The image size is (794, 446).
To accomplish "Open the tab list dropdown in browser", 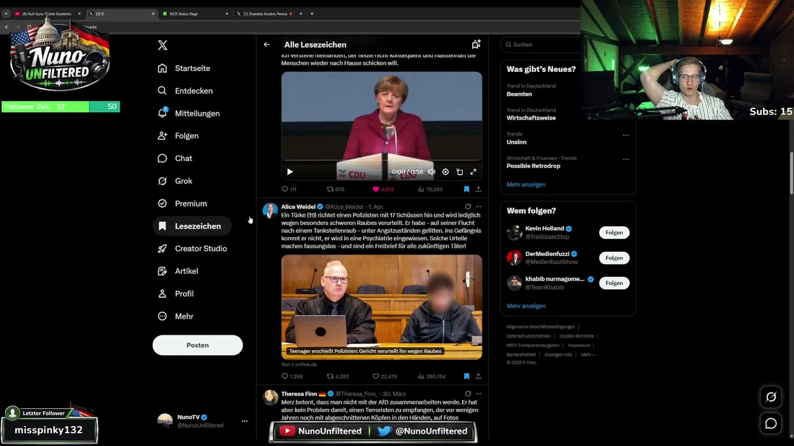I will 6,14.
